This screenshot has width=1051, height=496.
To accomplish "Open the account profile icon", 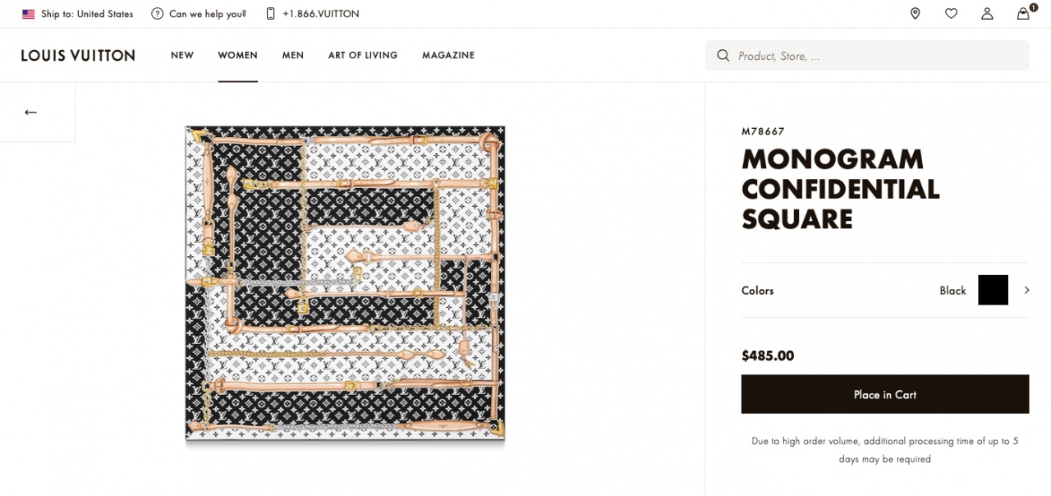I will [x=987, y=14].
